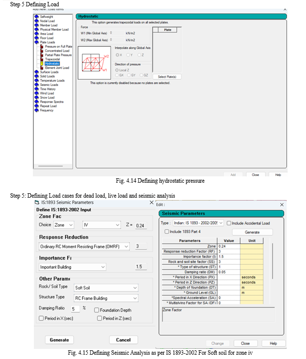The height and width of the screenshot is (359, 306).
Task: Click the Frequency book icon
Action: click(x=36, y=110)
